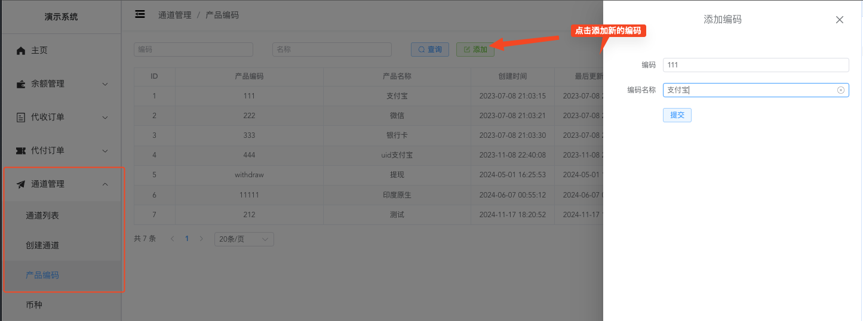Collapse the 通道管理 menu chevron
Image resolution: width=863 pixels, height=321 pixels.
pos(105,184)
